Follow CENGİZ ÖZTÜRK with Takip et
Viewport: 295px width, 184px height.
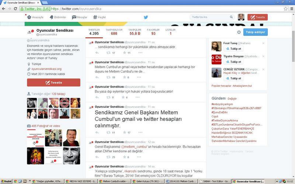click(233, 78)
